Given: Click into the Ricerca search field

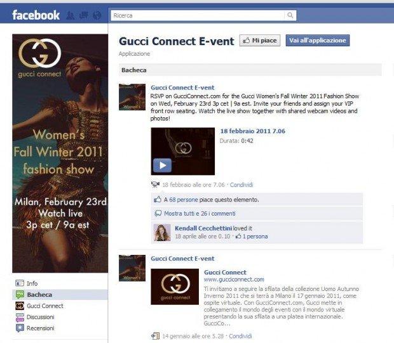Looking at the screenshot, I should tap(198, 15).
